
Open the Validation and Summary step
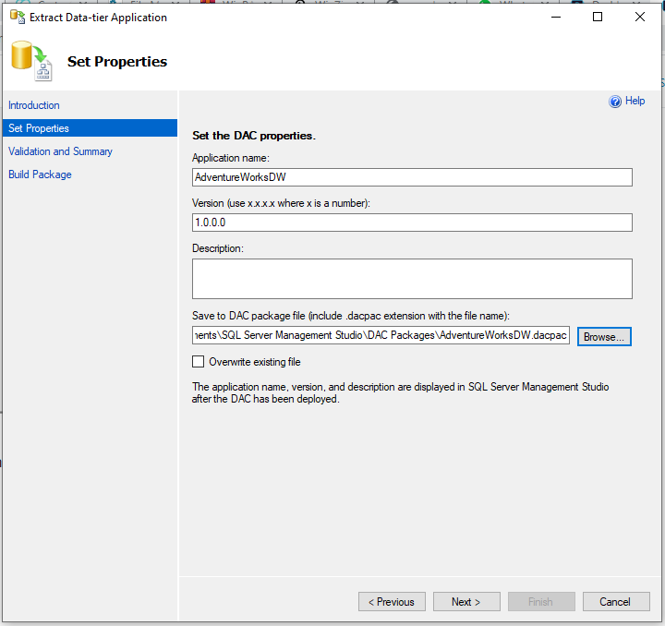tap(60, 151)
